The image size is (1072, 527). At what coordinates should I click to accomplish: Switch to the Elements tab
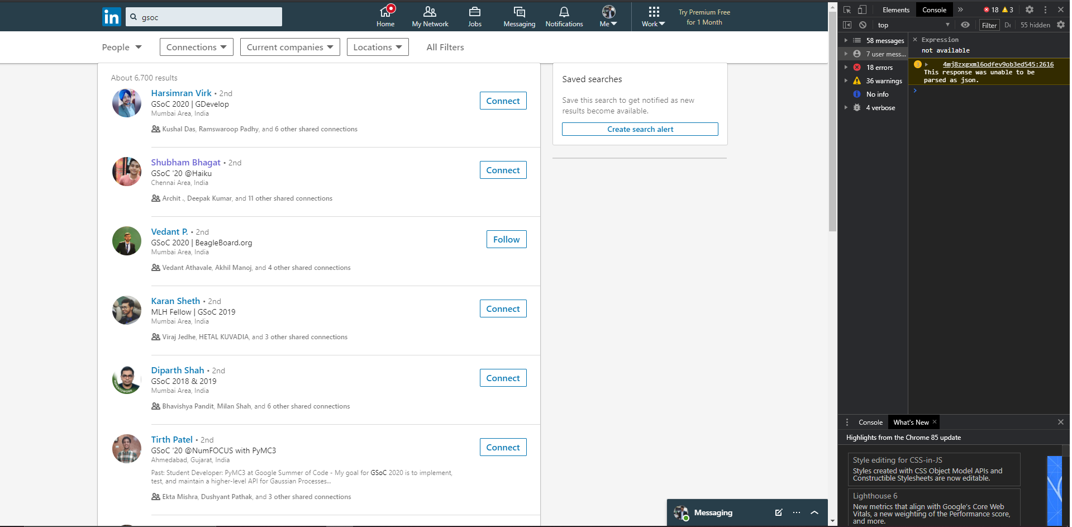[896, 10]
